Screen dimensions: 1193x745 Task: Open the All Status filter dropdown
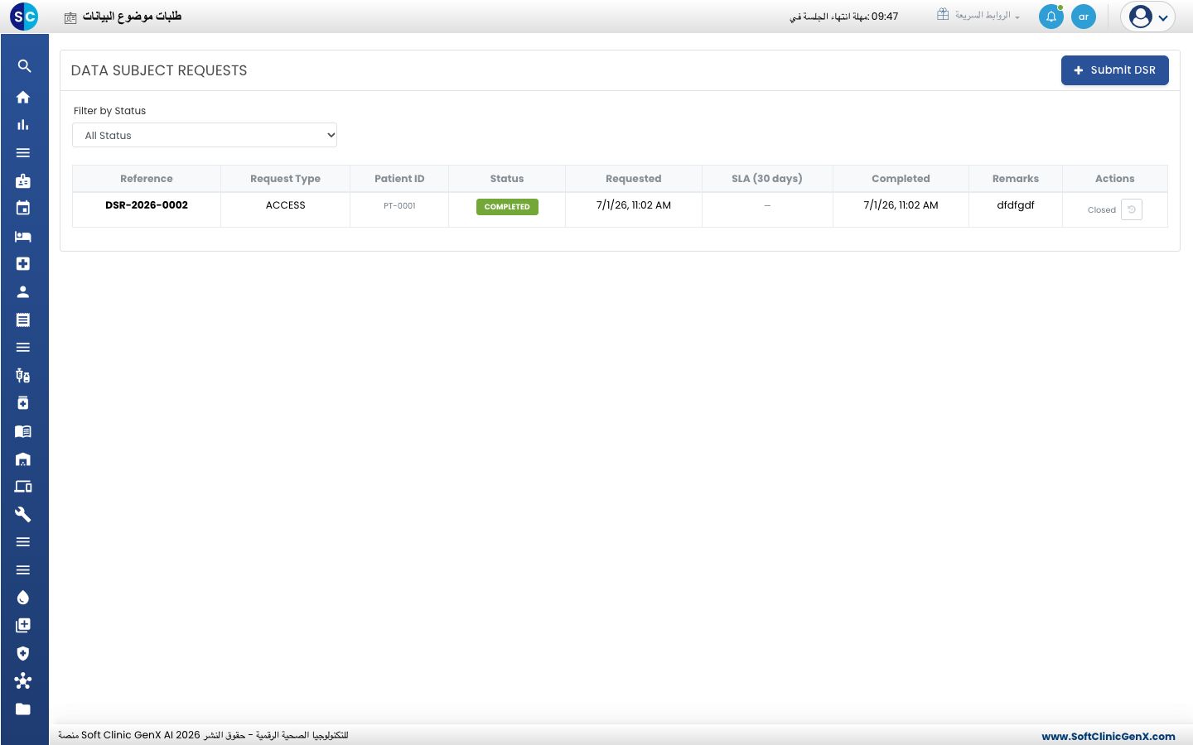(x=205, y=135)
